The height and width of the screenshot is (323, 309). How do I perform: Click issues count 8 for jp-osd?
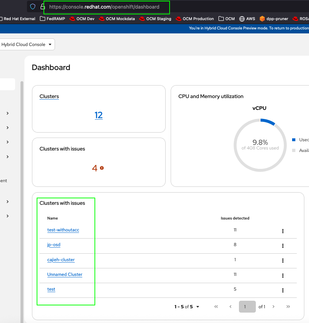coord(235,245)
